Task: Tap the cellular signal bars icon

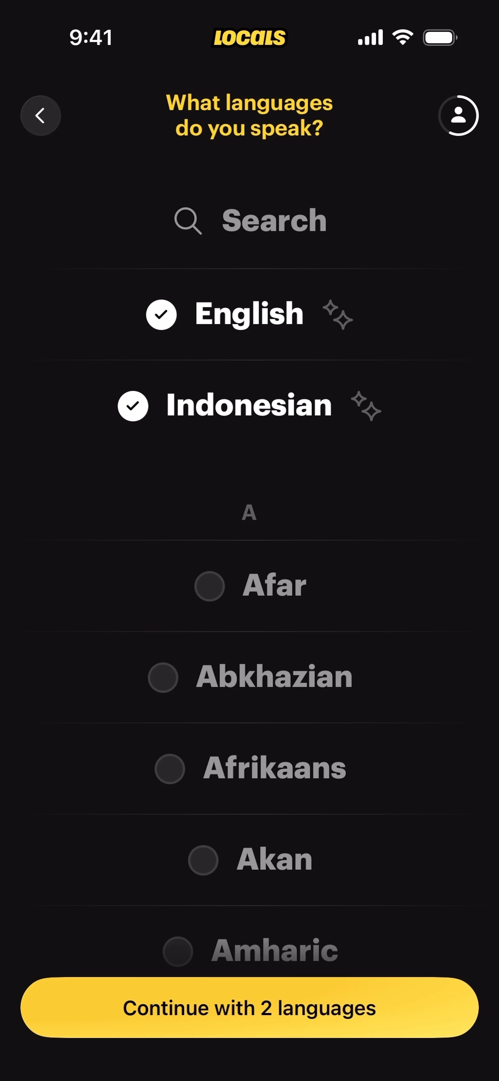Action: (x=370, y=38)
